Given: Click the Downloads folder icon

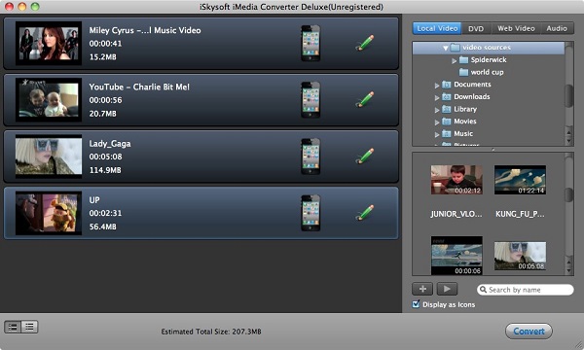Looking at the screenshot, I should tap(446, 96).
